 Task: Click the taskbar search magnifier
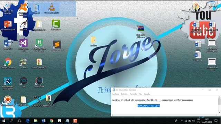pos(12,121)
